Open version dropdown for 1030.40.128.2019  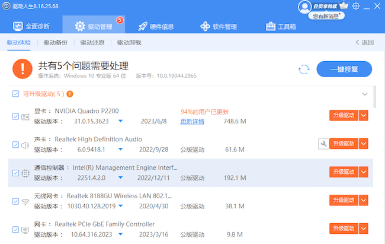pyautogui.click(x=121, y=206)
